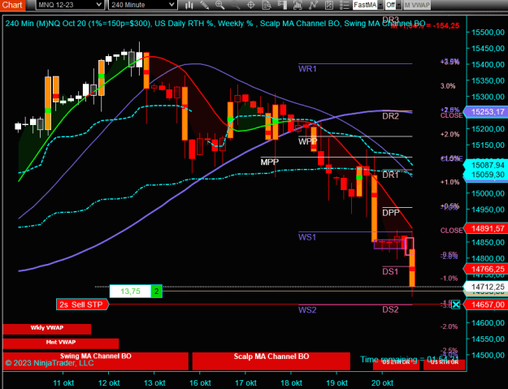
Task: Click the DR1 pivot label
Action: click(x=390, y=175)
